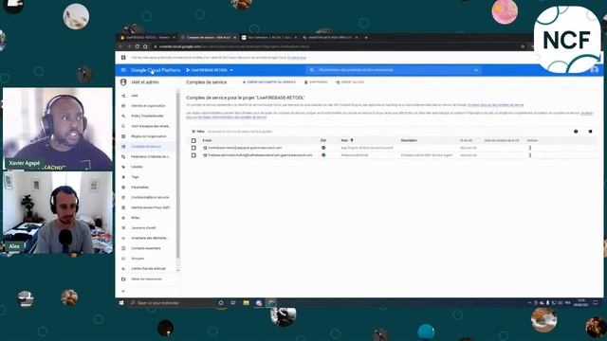Switch to Comptes de service browser tab
Viewport: 607px width, 341px height.
[209, 38]
